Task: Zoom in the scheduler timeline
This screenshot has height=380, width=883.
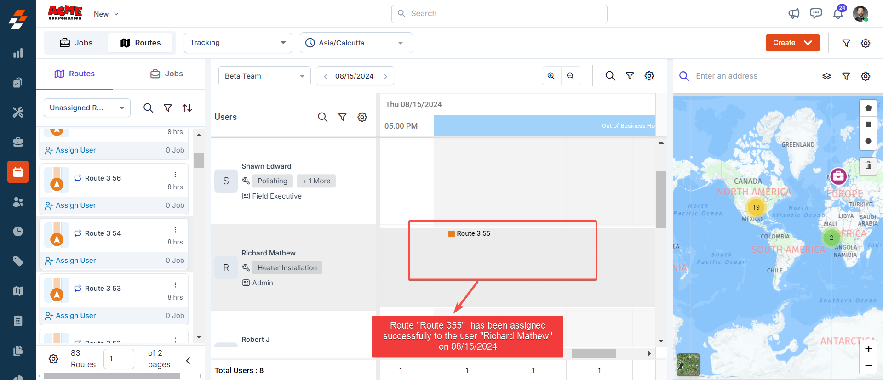Action: (551, 76)
